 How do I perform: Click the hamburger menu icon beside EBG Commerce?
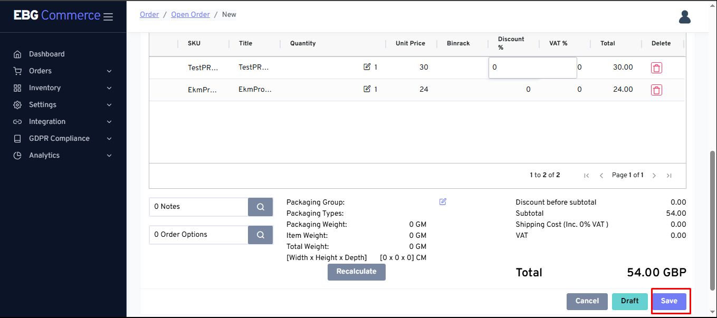click(108, 17)
